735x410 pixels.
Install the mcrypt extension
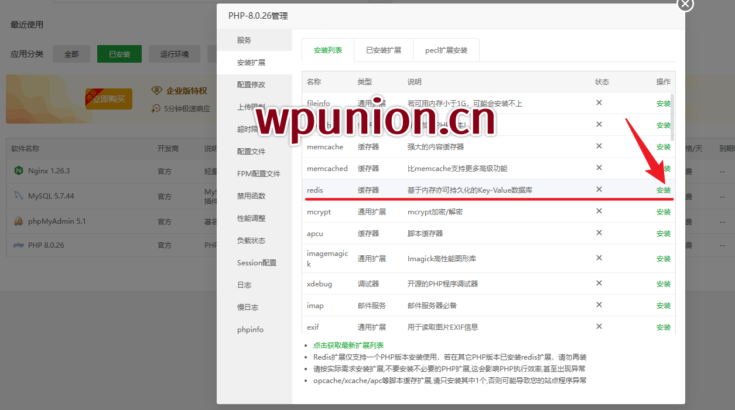(664, 212)
